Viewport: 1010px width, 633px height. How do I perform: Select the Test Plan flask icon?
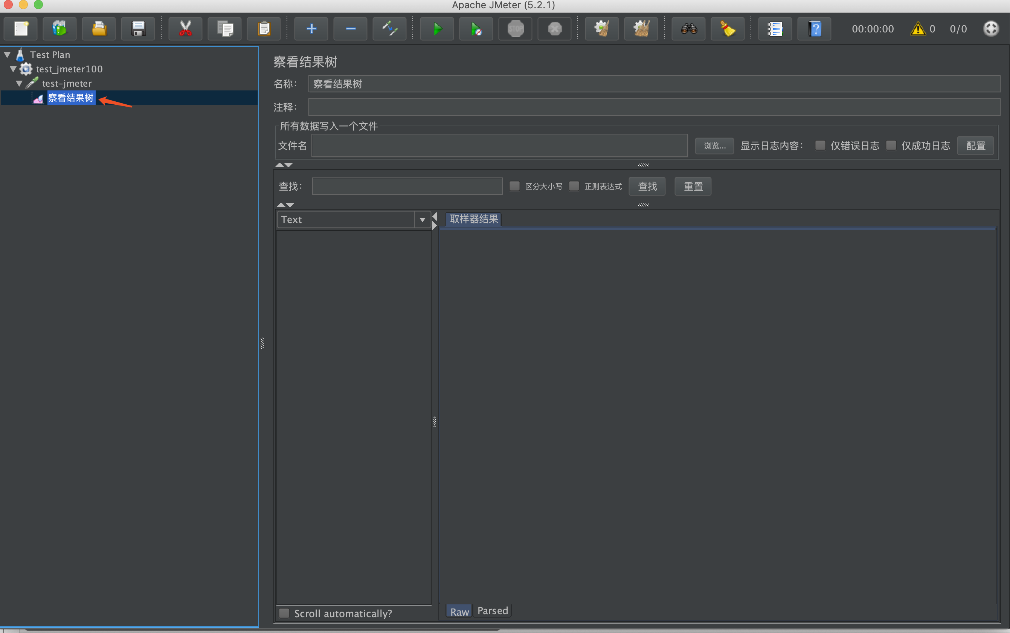[x=20, y=54]
